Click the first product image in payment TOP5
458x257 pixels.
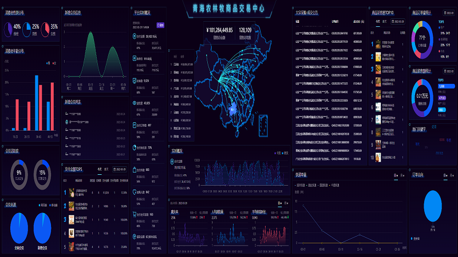71,192
